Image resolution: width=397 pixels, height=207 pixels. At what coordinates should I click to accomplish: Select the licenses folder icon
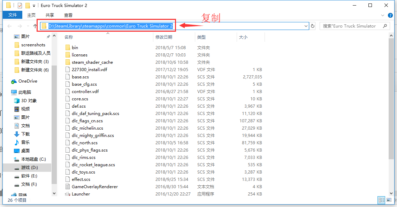coord(68,55)
